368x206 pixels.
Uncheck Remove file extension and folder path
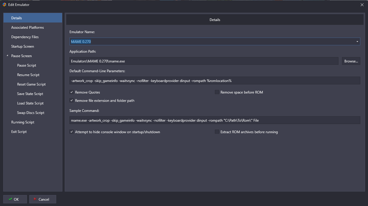[72, 101]
